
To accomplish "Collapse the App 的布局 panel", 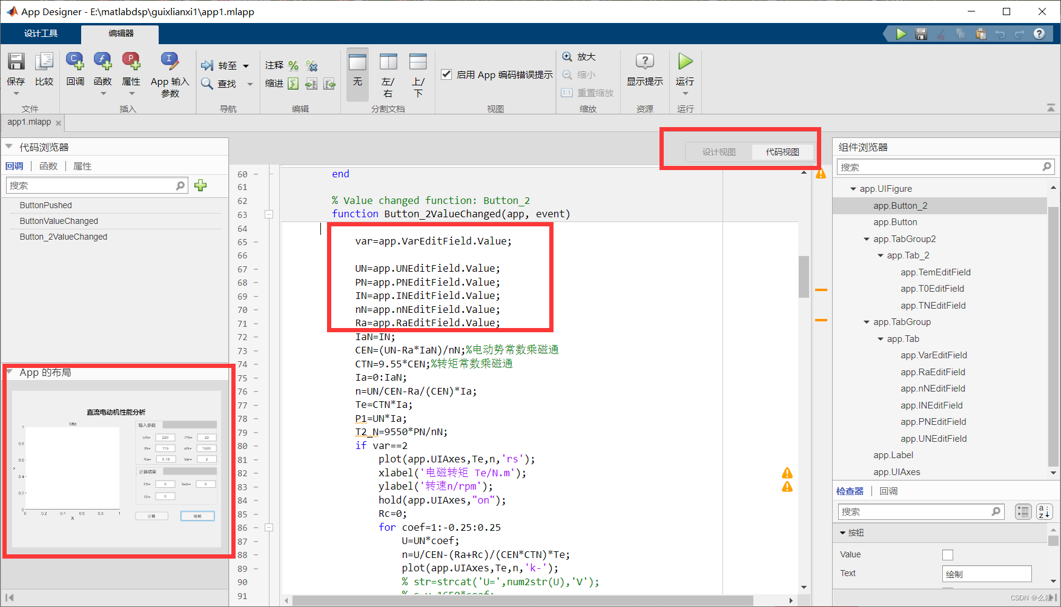I will 11,373.
